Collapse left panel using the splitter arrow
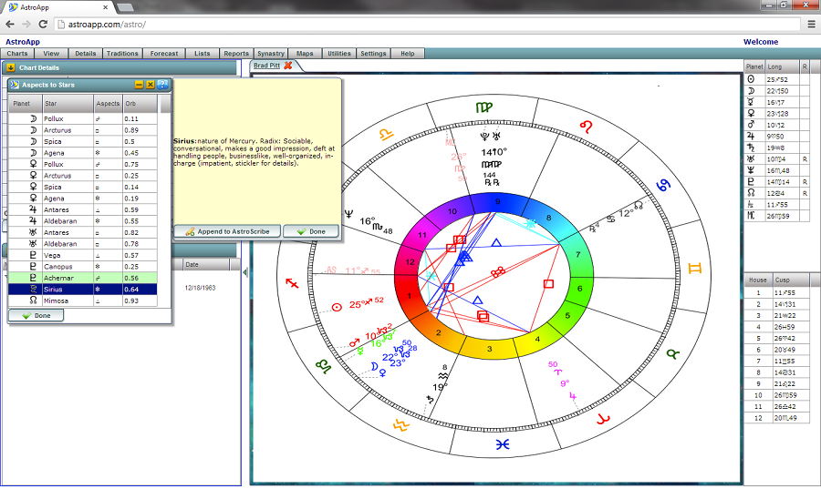Image resolution: width=821 pixels, height=489 pixels. click(244, 272)
